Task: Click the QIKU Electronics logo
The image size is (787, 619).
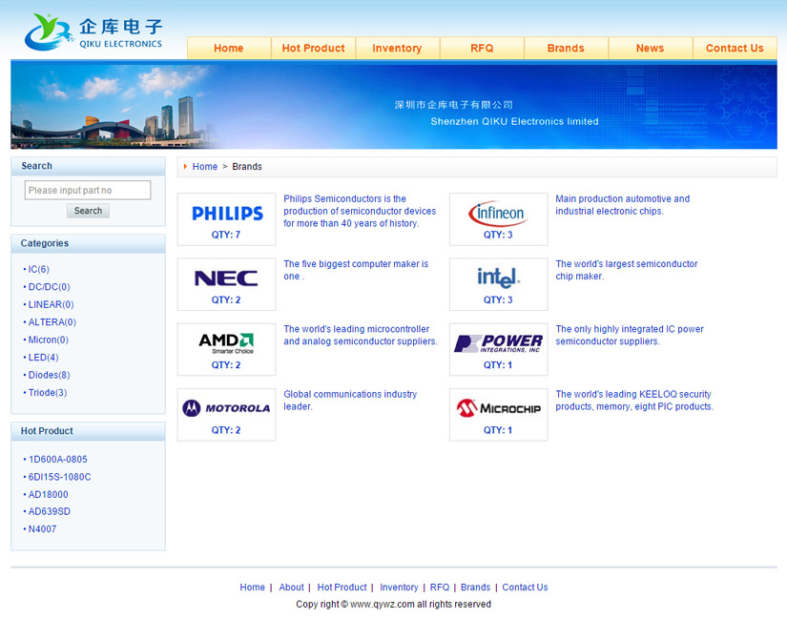Action: click(x=93, y=32)
